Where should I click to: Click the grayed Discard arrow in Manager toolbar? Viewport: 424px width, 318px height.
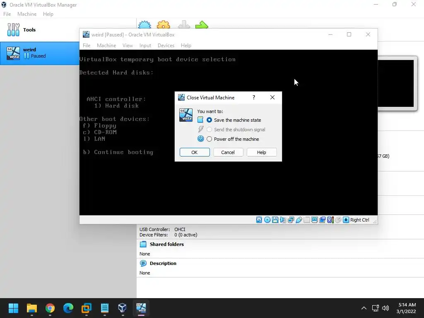[x=184, y=24]
